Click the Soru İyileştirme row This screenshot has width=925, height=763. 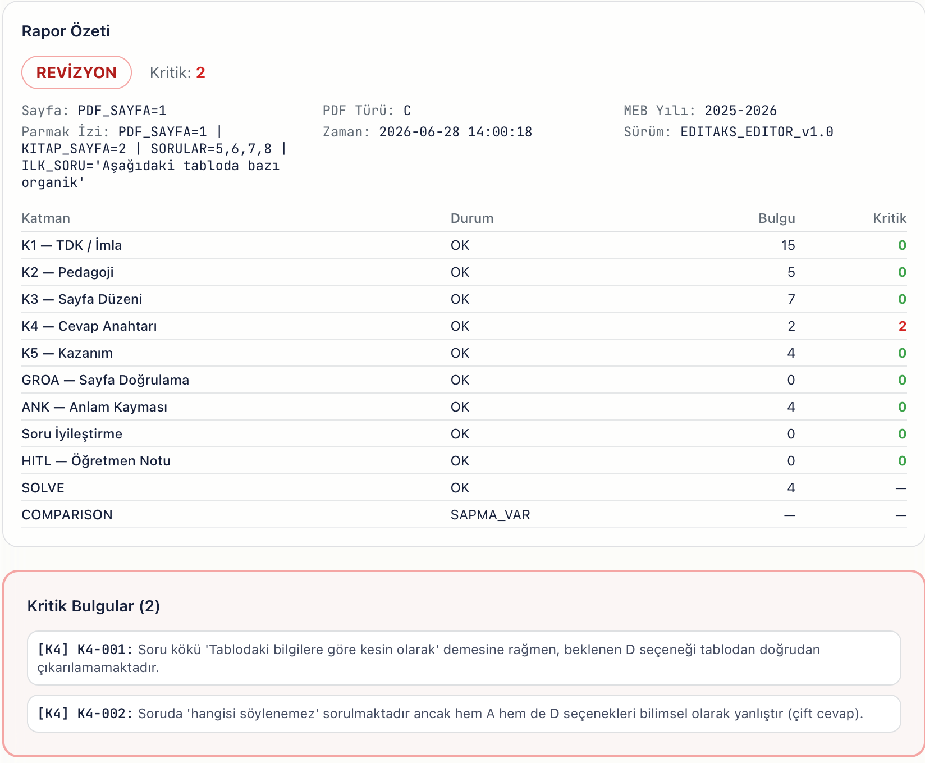(464, 434)
